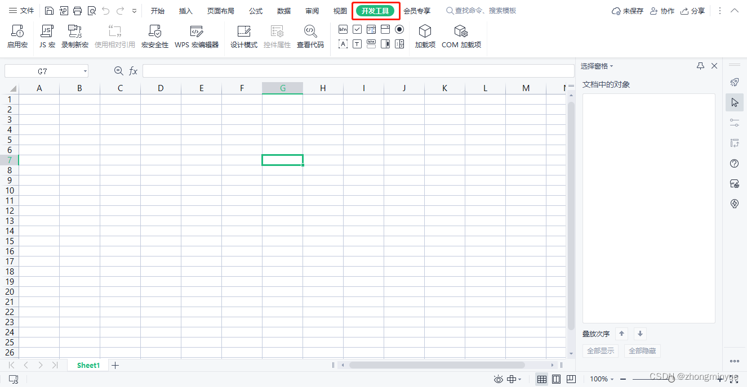Click the selection pane arrow icon in sidebar

tap(735, 102)
